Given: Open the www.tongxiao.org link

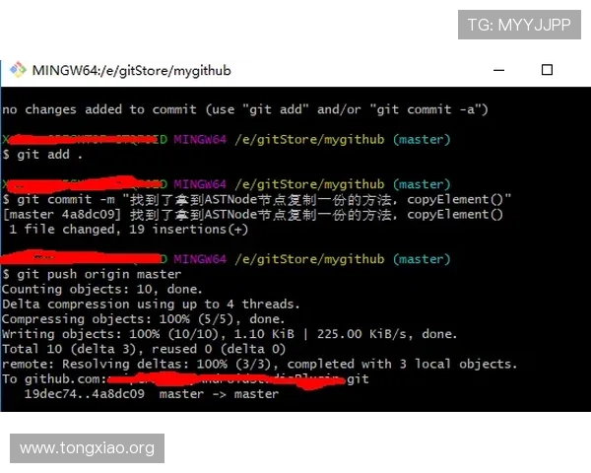Looking at the screenshot, I should [87, 448].
